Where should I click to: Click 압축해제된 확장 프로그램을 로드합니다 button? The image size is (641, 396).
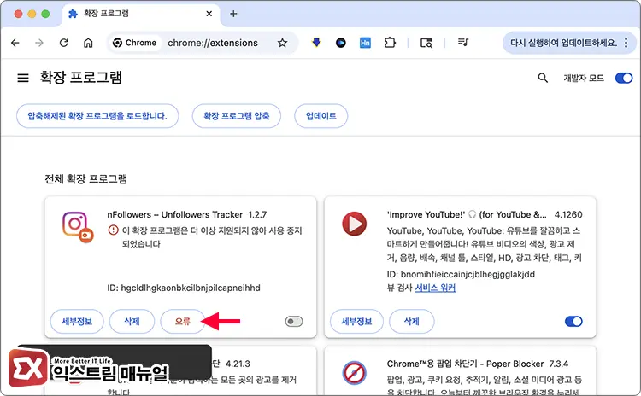(97, 116)
